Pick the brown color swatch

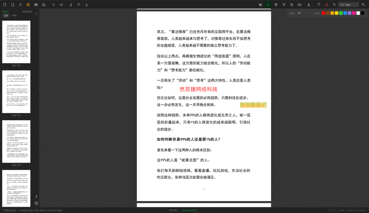[x=328, y=13]
